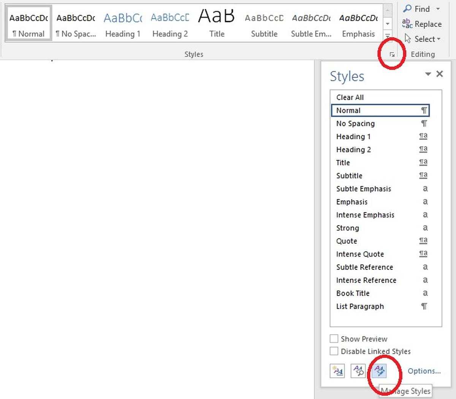Select Clear All in the Styles pane
The image size is (456, 399).
tap(380, 97)
